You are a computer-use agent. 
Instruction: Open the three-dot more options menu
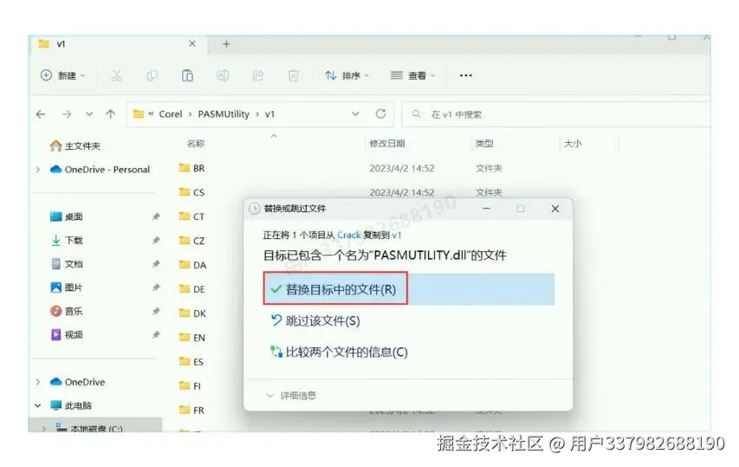[465, 75]
